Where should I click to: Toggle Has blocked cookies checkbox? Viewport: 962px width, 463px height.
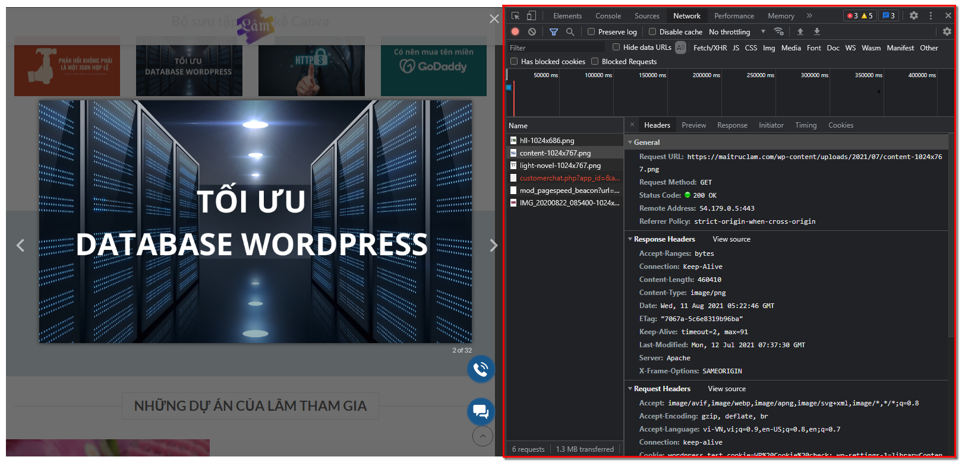click(x=514, y=62)
